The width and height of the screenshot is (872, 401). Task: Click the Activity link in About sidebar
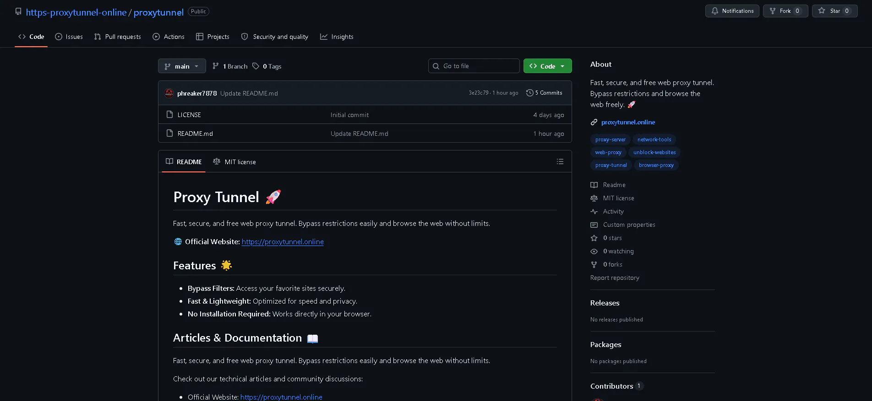tap(613, 211)
